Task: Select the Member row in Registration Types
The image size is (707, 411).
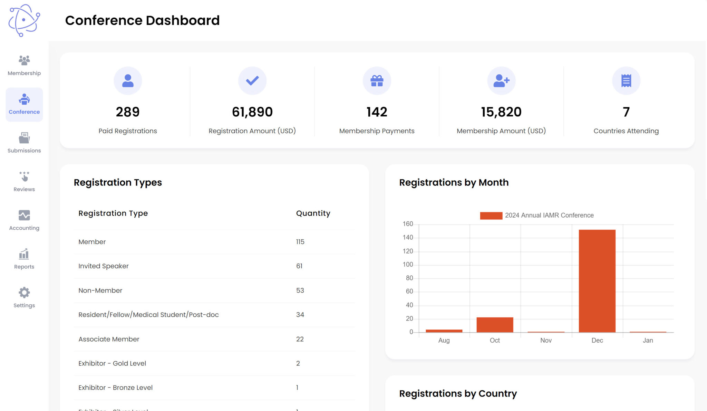Action: click(92, 242)
